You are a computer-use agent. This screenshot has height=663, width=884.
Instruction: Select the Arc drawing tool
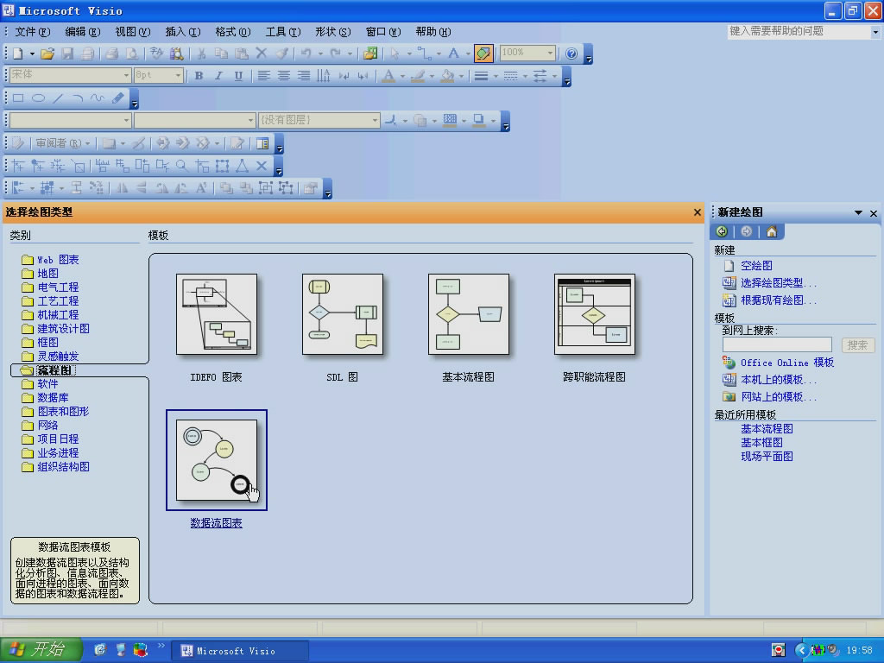[78, 98]
